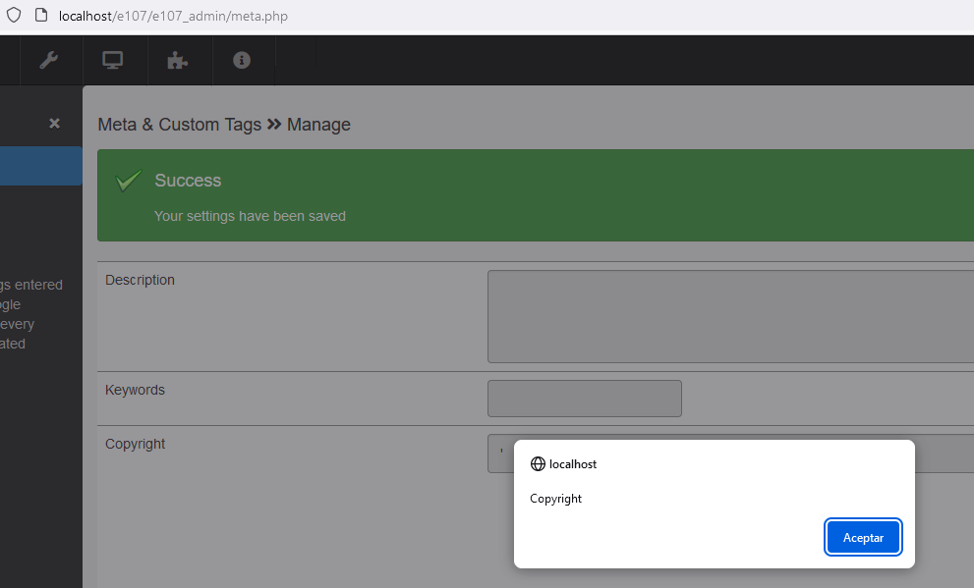Viewport: 974px width, 588px height.
Task: Click inside the Description textarea
Action: click(729, 314)
